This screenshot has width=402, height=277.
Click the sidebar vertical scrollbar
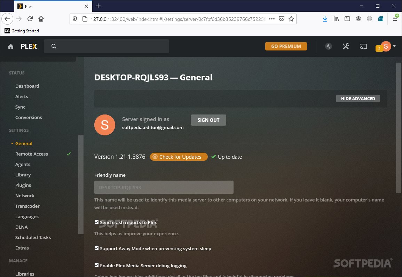click(x=81, y=184)
